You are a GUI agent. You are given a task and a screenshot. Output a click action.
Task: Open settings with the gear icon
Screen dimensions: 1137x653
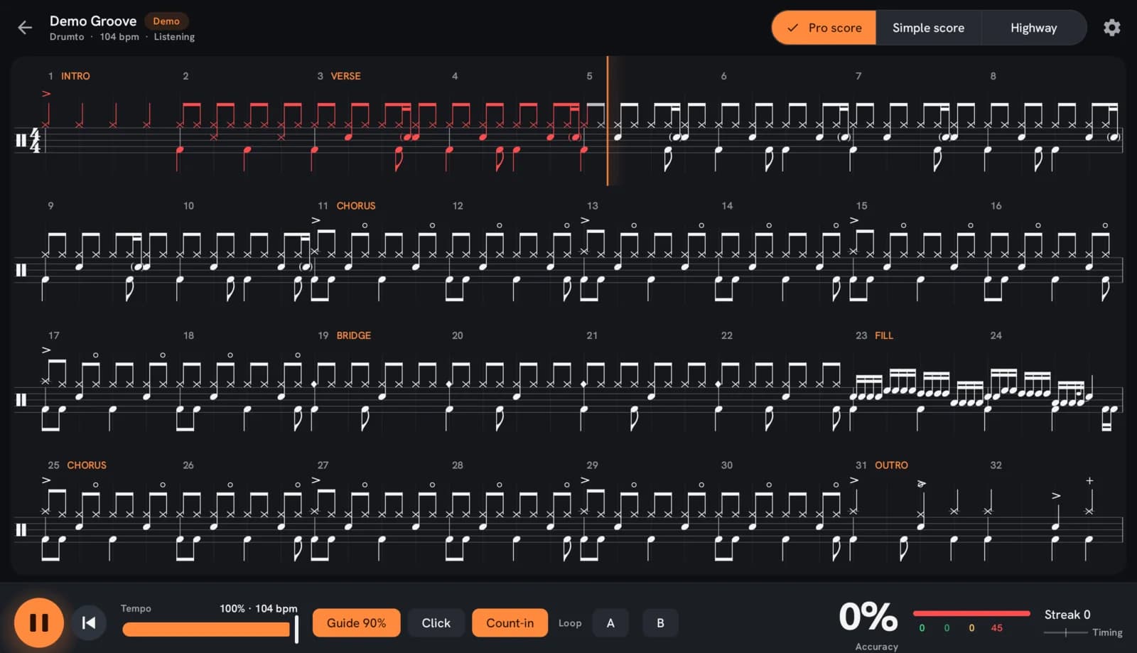[1112, 28]
